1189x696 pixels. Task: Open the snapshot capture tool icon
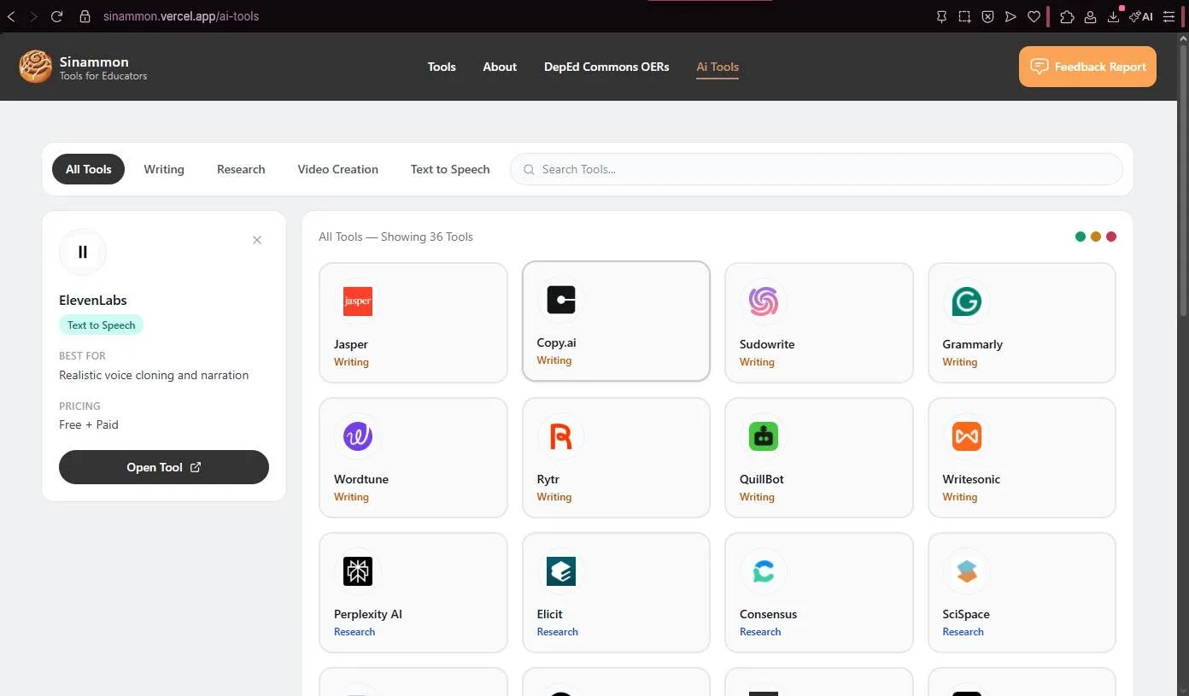pyautogui.click(x=964, y=16)
